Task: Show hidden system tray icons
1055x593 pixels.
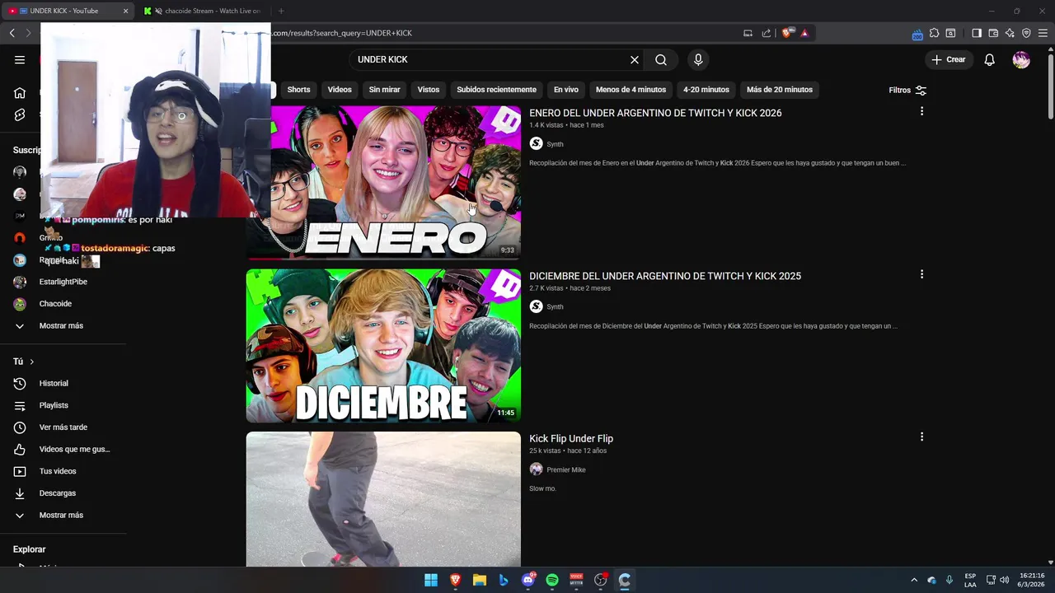Action: point(913,580)
